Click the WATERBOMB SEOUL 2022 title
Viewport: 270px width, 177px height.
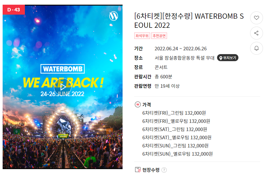189,21
